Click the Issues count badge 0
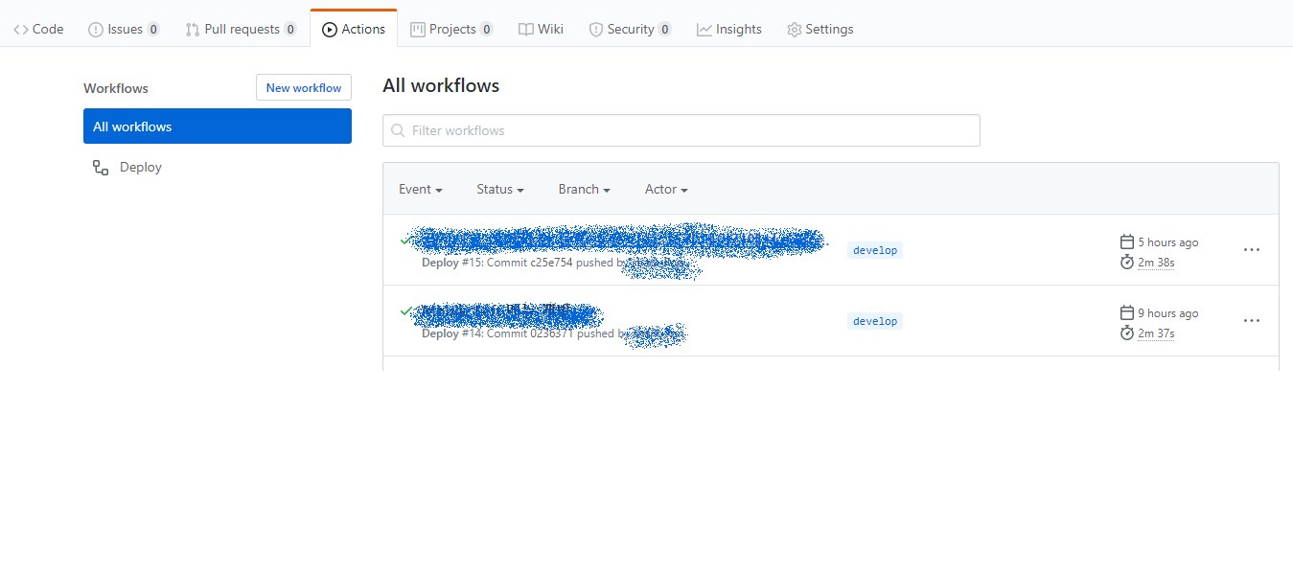The height and width of the screenshot is (575, 1293). 153,30
